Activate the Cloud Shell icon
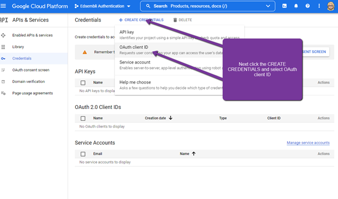 point(284,6)
